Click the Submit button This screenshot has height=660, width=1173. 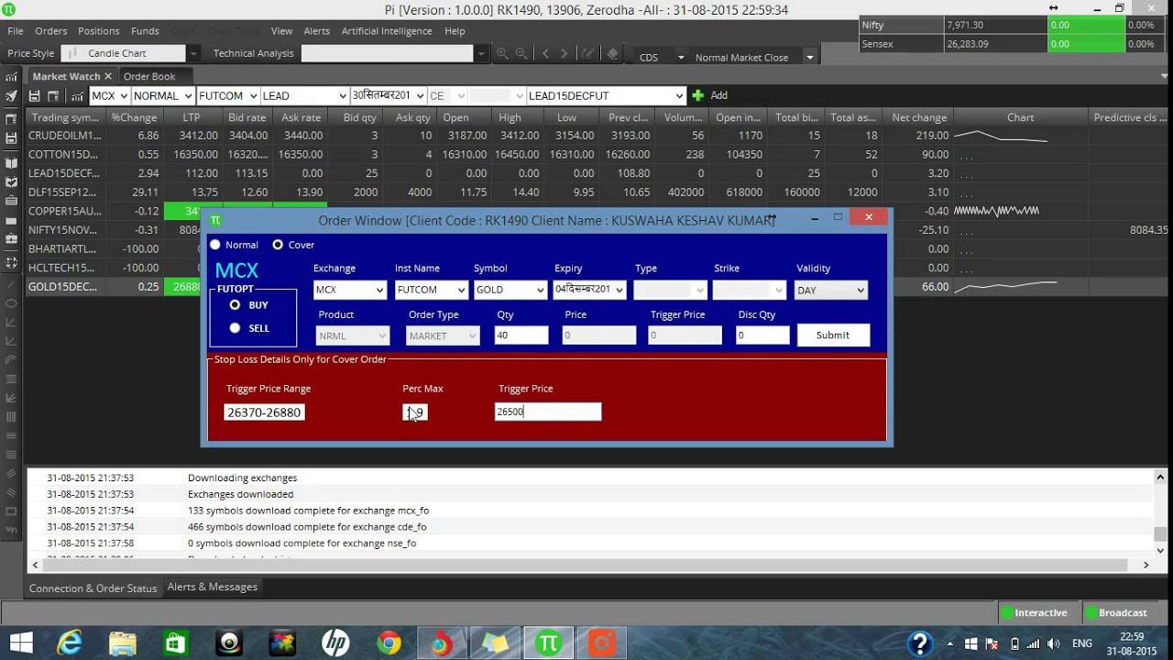833,335
